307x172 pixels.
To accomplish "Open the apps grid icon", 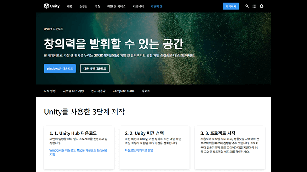I will [254, 6].
